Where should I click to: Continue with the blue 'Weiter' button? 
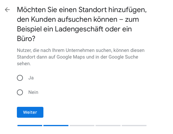(30, 112)
